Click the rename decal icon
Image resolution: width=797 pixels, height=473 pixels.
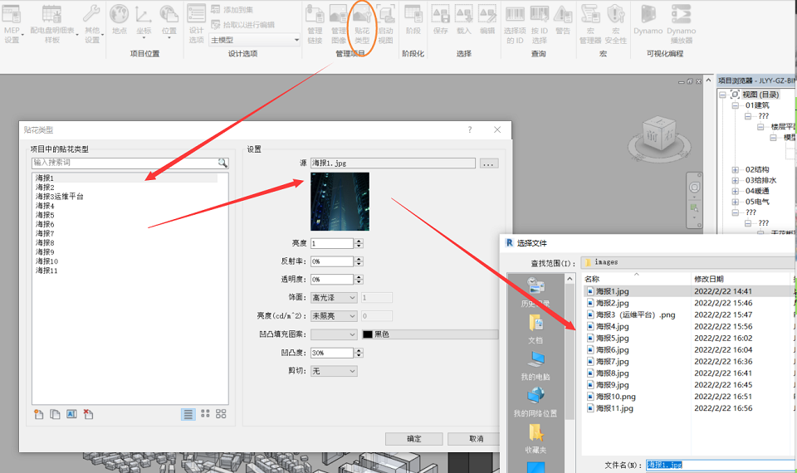(71, 414)
